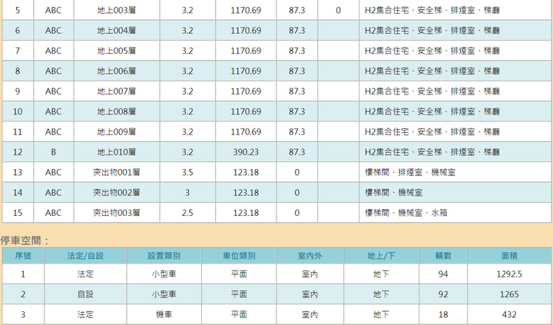Select the 自設 cell in parking table

coord(85,294)
